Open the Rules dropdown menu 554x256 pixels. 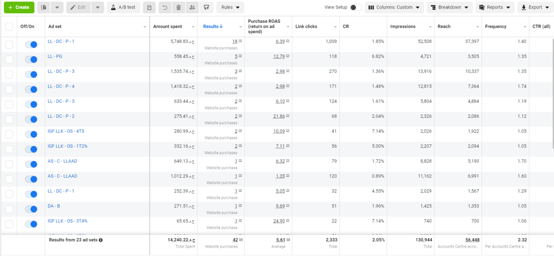pos(230,8)
